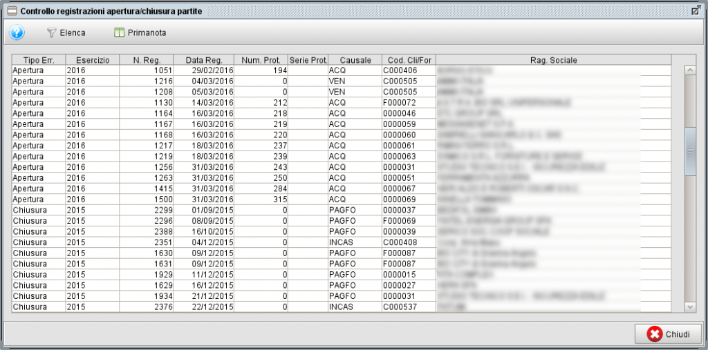The width and height of the screenshot is (708, 350).
Task: Click the INCAS cell for registration 2351
Action: click(x=355, y=242)
